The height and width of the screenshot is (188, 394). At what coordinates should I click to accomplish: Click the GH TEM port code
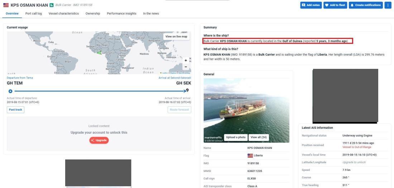[15, 83]
